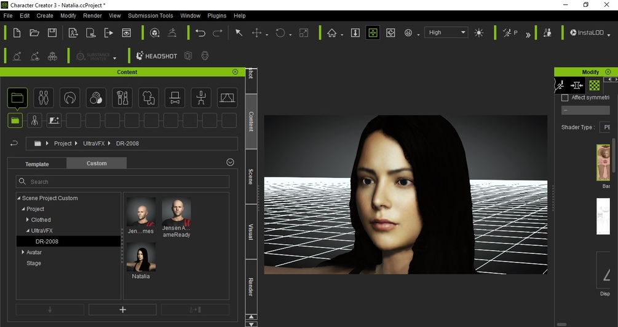Save the project with the floppy disk icon
The image size is (618, 327).
pyautogui.click(x=52, y=33)
